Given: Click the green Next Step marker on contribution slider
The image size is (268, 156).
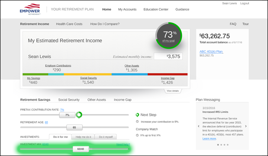Looking at the screenshot, I should tap(79, 115).
